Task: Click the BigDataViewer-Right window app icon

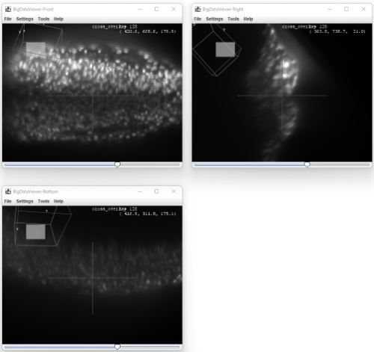Action: [198, 9]
